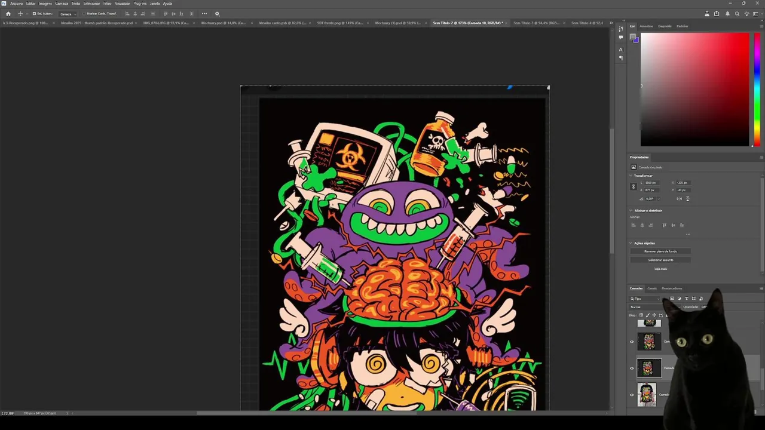Toggle the link width and height chain icon
765x430 pixels.
coord(634,186)
